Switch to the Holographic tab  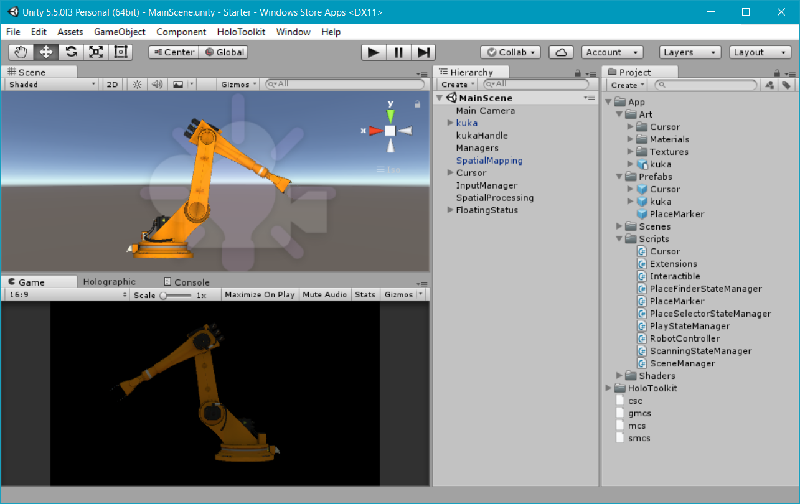click(109, 282)
